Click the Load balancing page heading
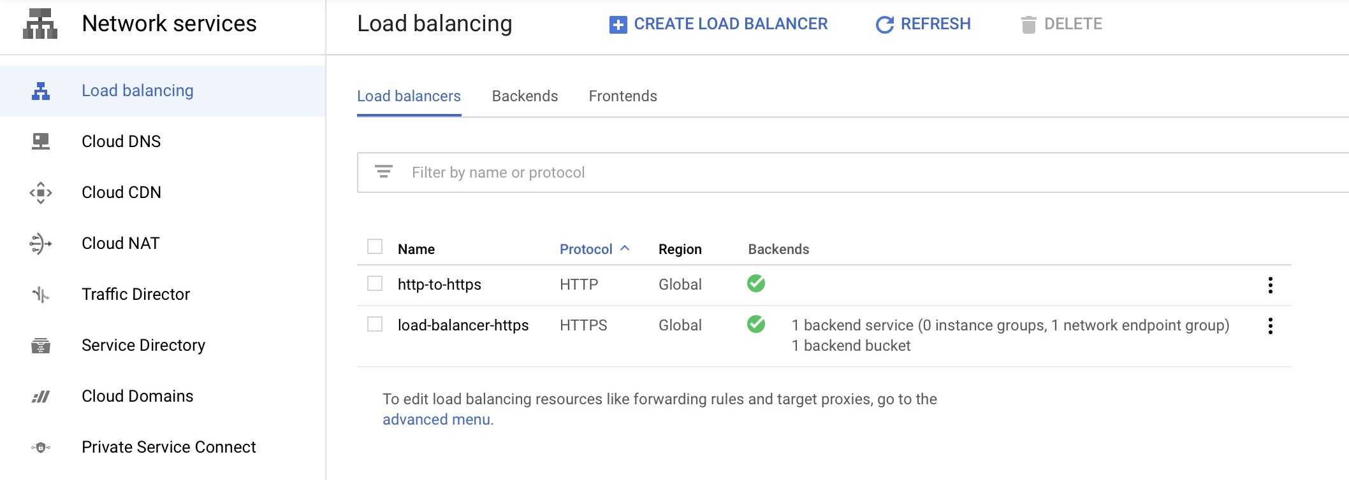Screen dimensions: 1349x480 [435, 24]
